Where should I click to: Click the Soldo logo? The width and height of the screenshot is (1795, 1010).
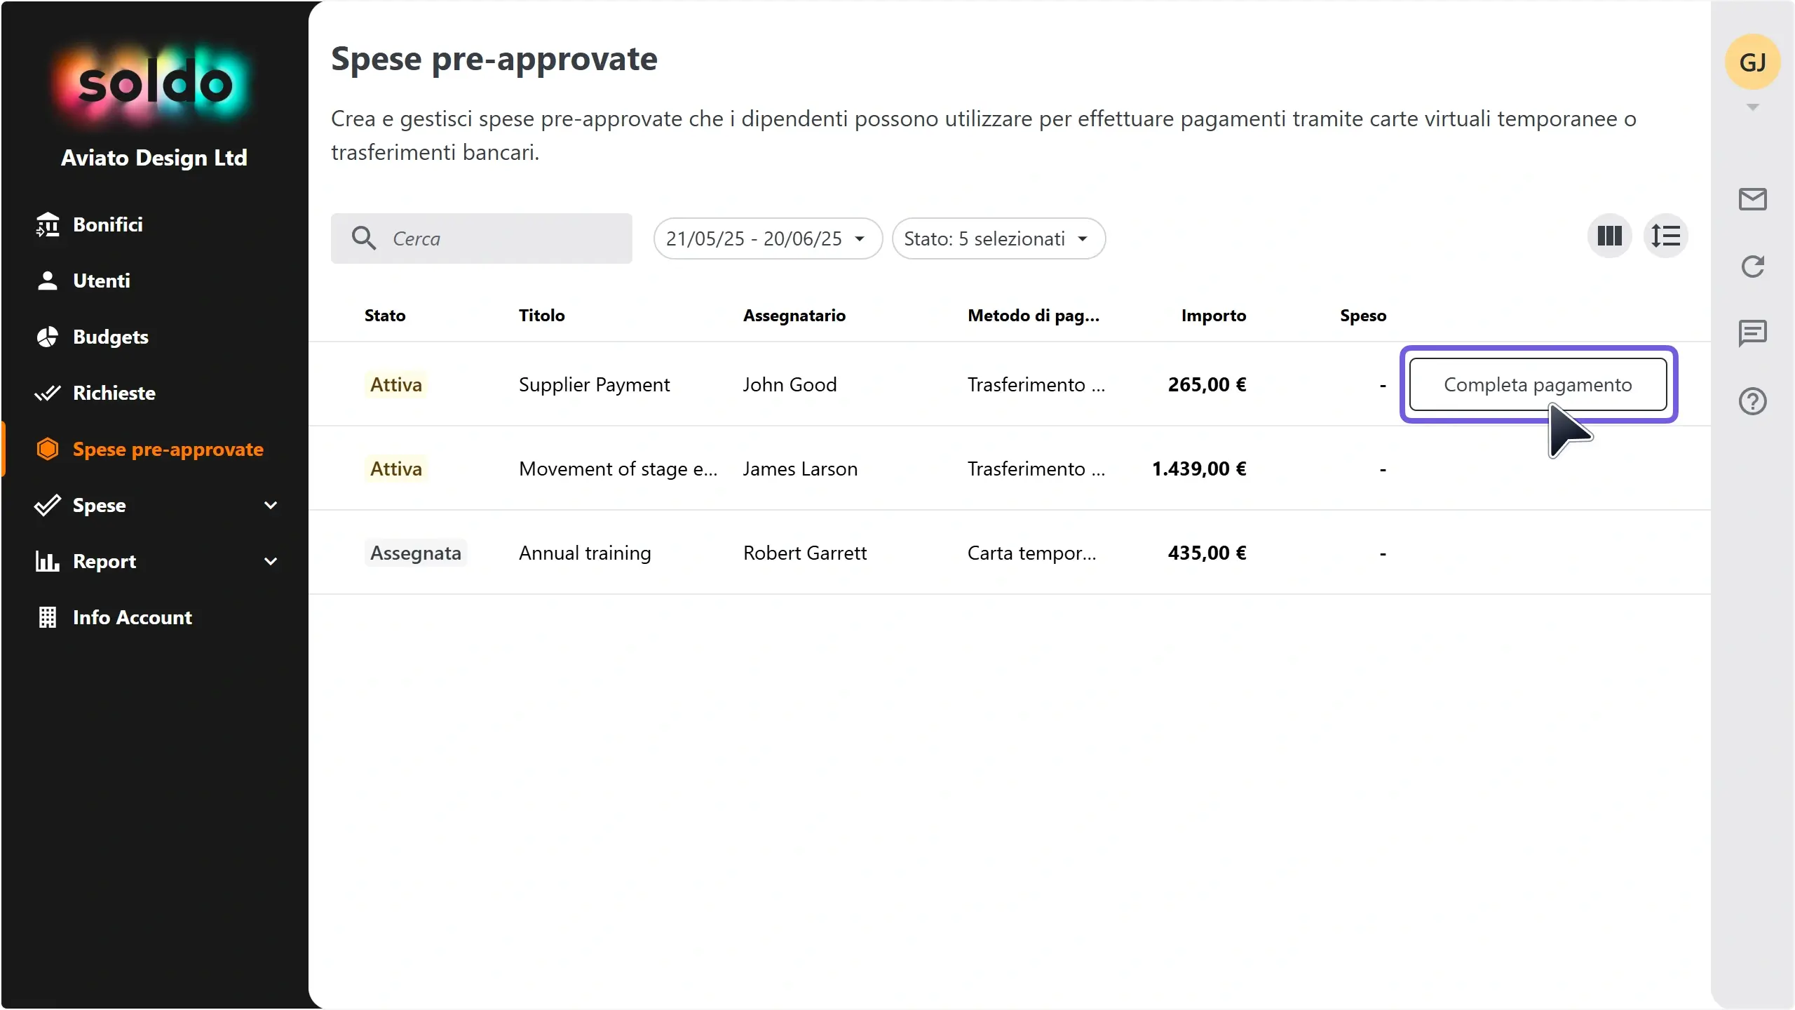[154, 84]
